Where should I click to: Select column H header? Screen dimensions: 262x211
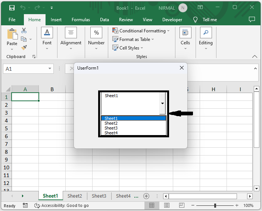click(x=213, y=89)
